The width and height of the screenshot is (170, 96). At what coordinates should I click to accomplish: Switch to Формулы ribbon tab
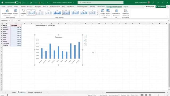pyautogui.click(x=38, y=7)
